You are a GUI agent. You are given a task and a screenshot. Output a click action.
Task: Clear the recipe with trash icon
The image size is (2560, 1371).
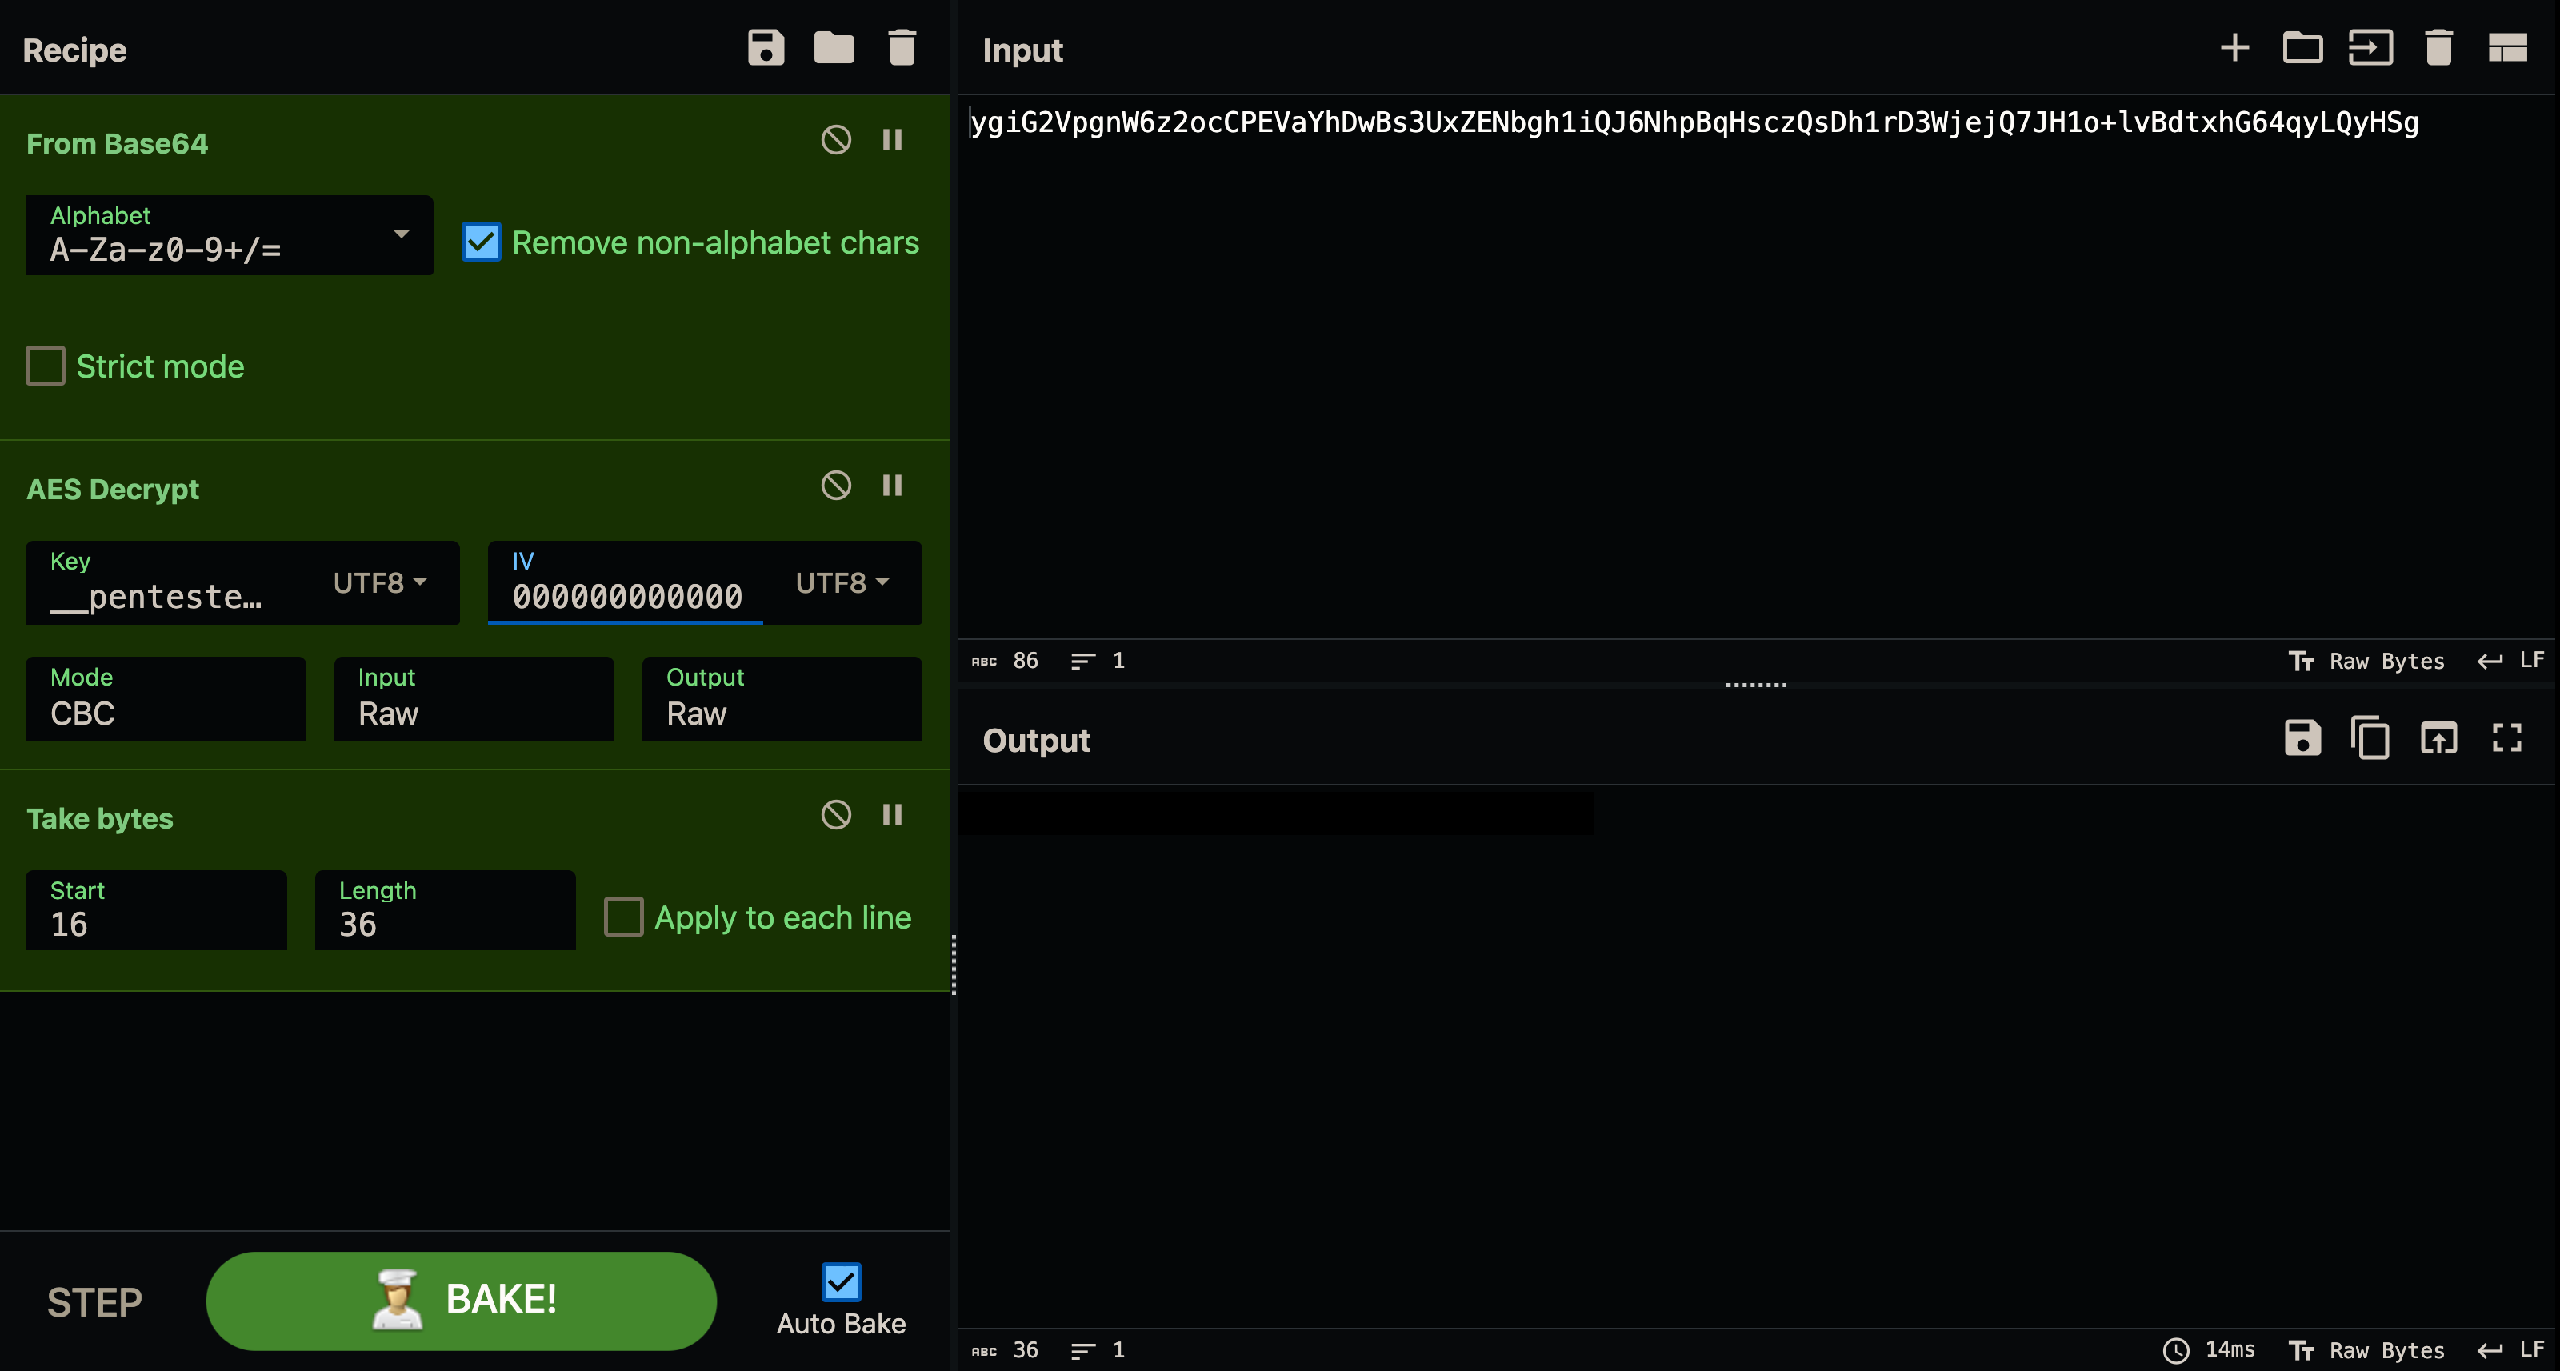902,48
